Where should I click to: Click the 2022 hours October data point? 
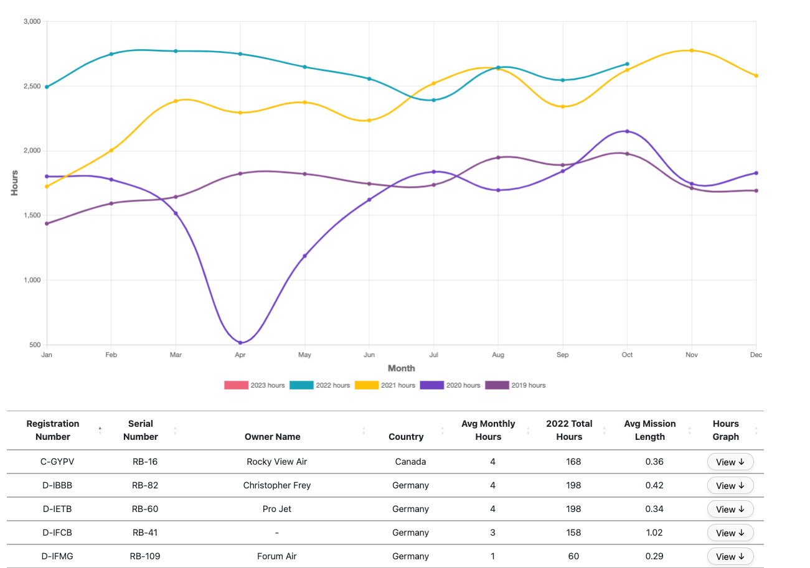pyautogui.click(x=627, y=64)
